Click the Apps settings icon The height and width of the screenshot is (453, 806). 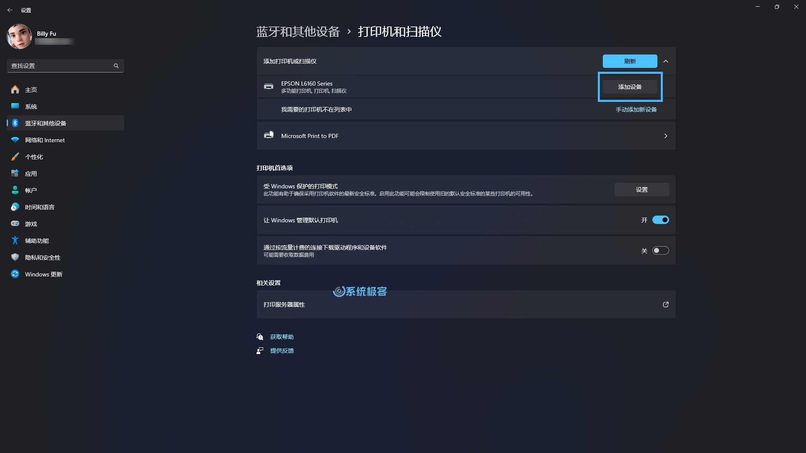pyautogui.click(x=15, y=173)
